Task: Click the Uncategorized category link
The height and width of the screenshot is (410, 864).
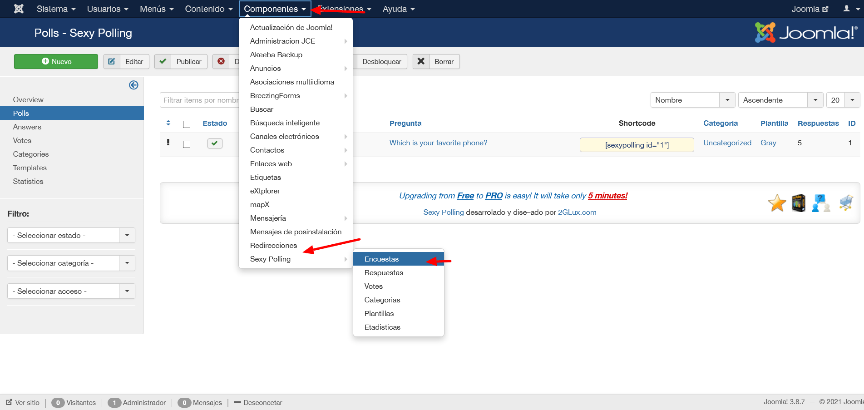Action: (727, 143)
